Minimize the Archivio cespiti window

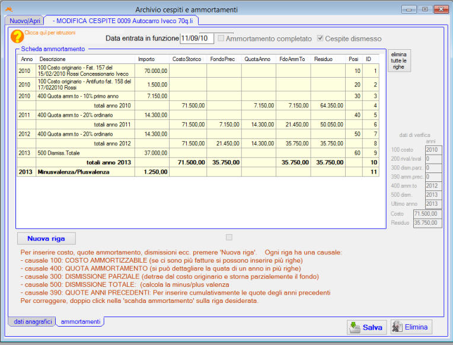click(x=409, y=9)
